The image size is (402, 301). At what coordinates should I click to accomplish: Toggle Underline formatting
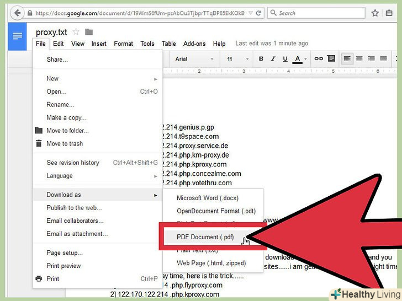285,59
